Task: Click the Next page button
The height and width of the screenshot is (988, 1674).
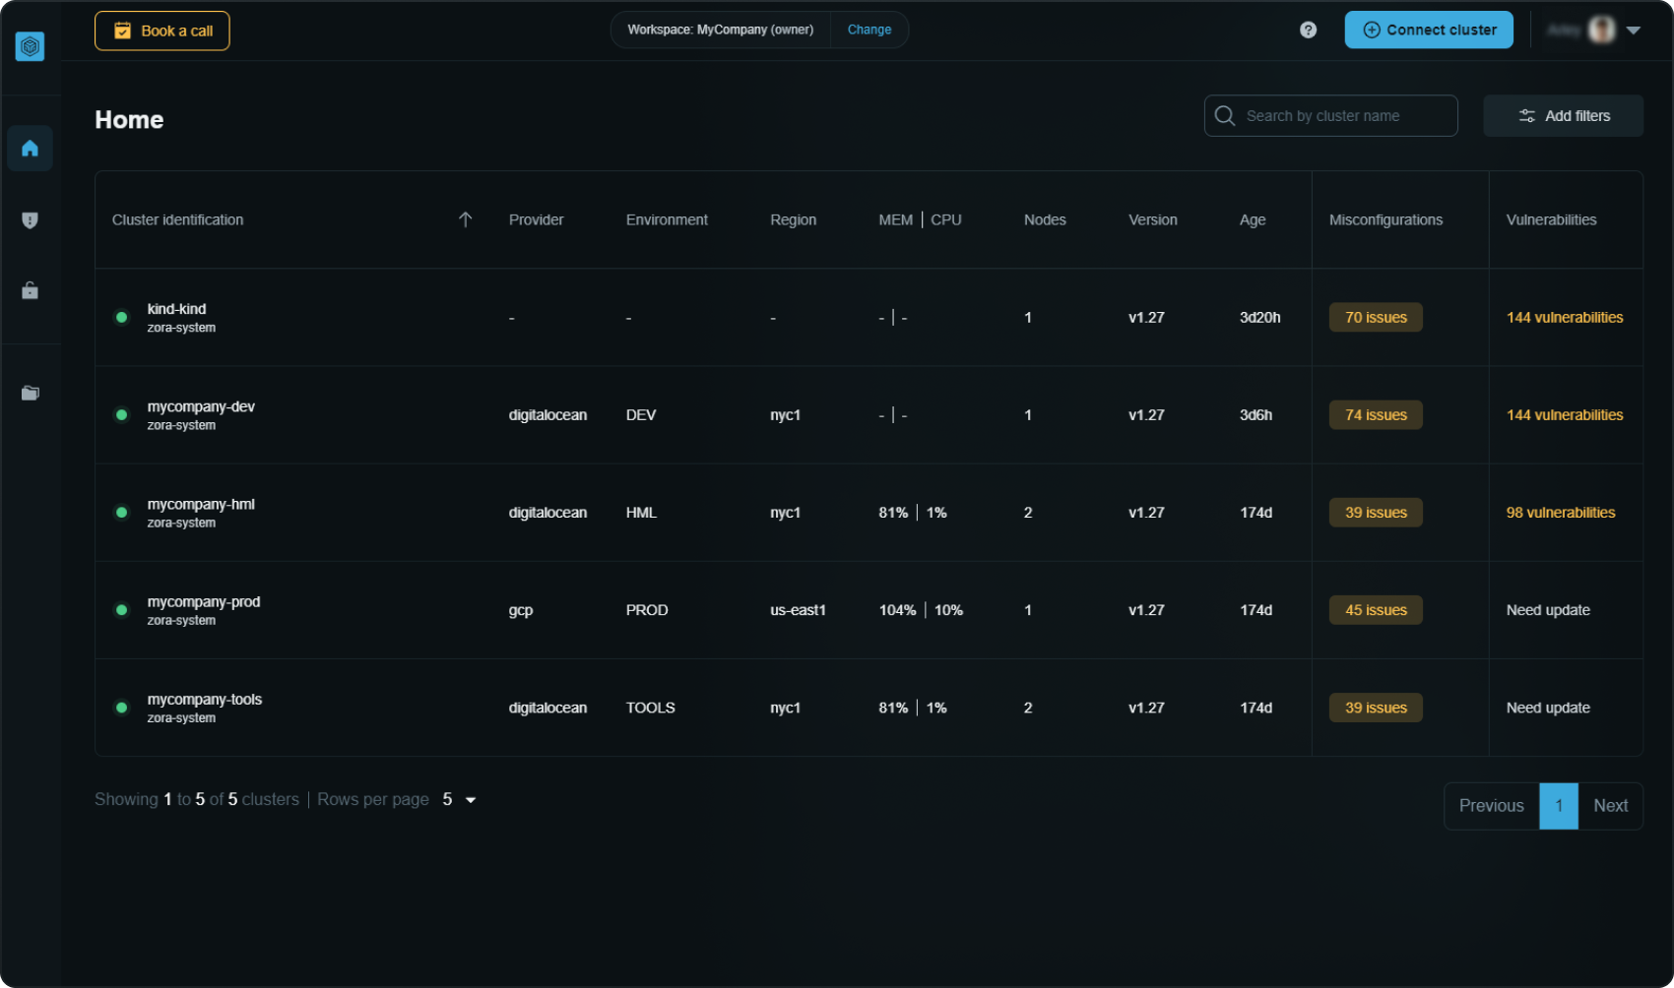Action: pyautogui.click(x=1610, y=806)
